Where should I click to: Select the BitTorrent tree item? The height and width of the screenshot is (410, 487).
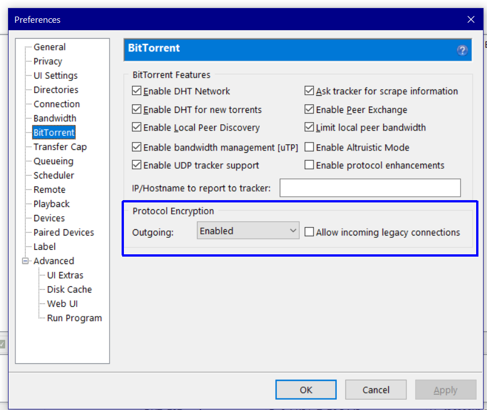54,133
